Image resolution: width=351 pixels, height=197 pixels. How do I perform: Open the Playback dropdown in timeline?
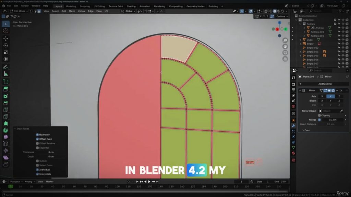coord(16,182)
